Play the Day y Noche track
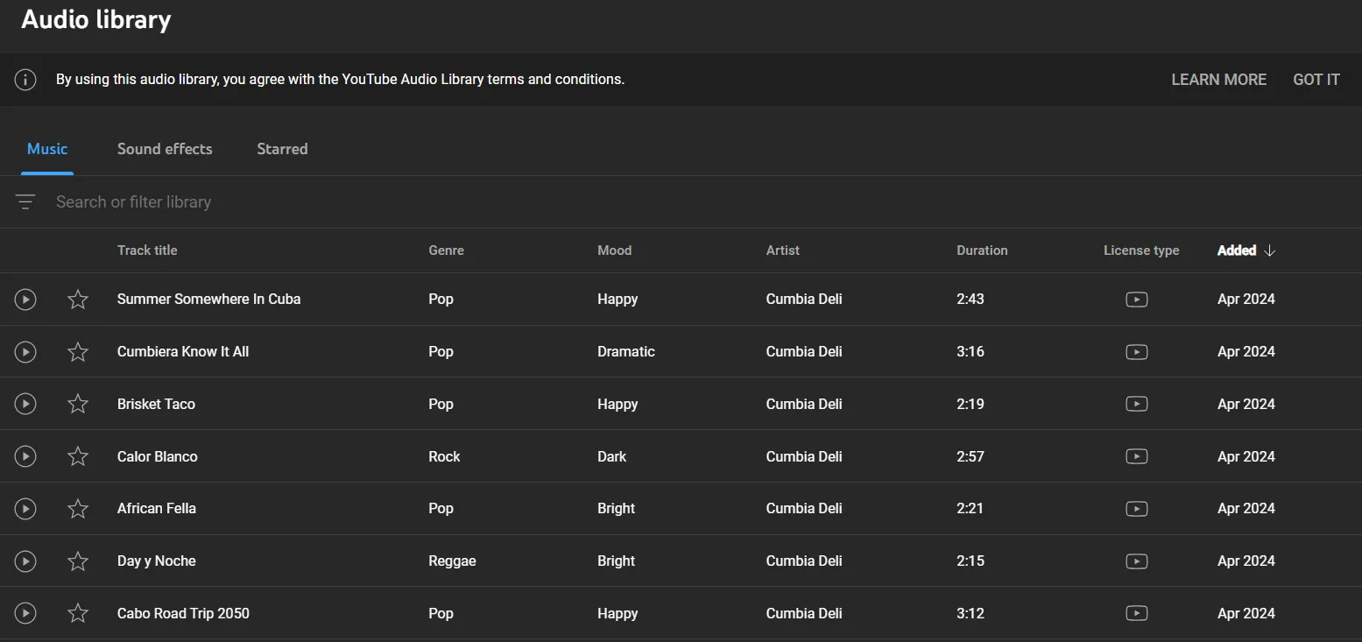1362x642 pixels. click(25, 561)
